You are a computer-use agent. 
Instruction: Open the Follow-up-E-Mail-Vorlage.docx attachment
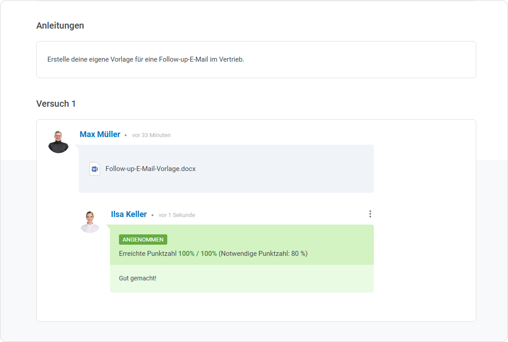(x=150, y=169)
